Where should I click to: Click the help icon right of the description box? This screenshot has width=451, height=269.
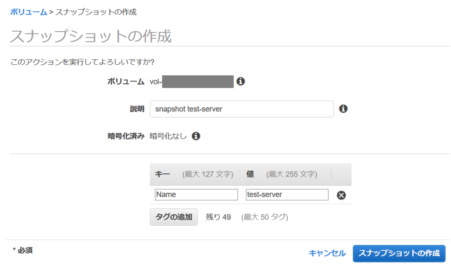[x=343, y=109]
